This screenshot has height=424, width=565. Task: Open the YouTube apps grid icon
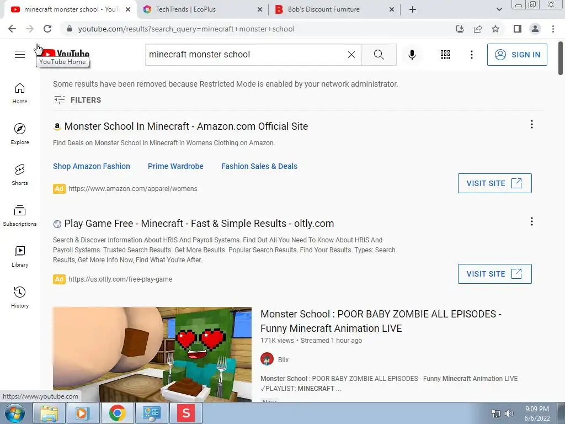(x=445, y=55)
